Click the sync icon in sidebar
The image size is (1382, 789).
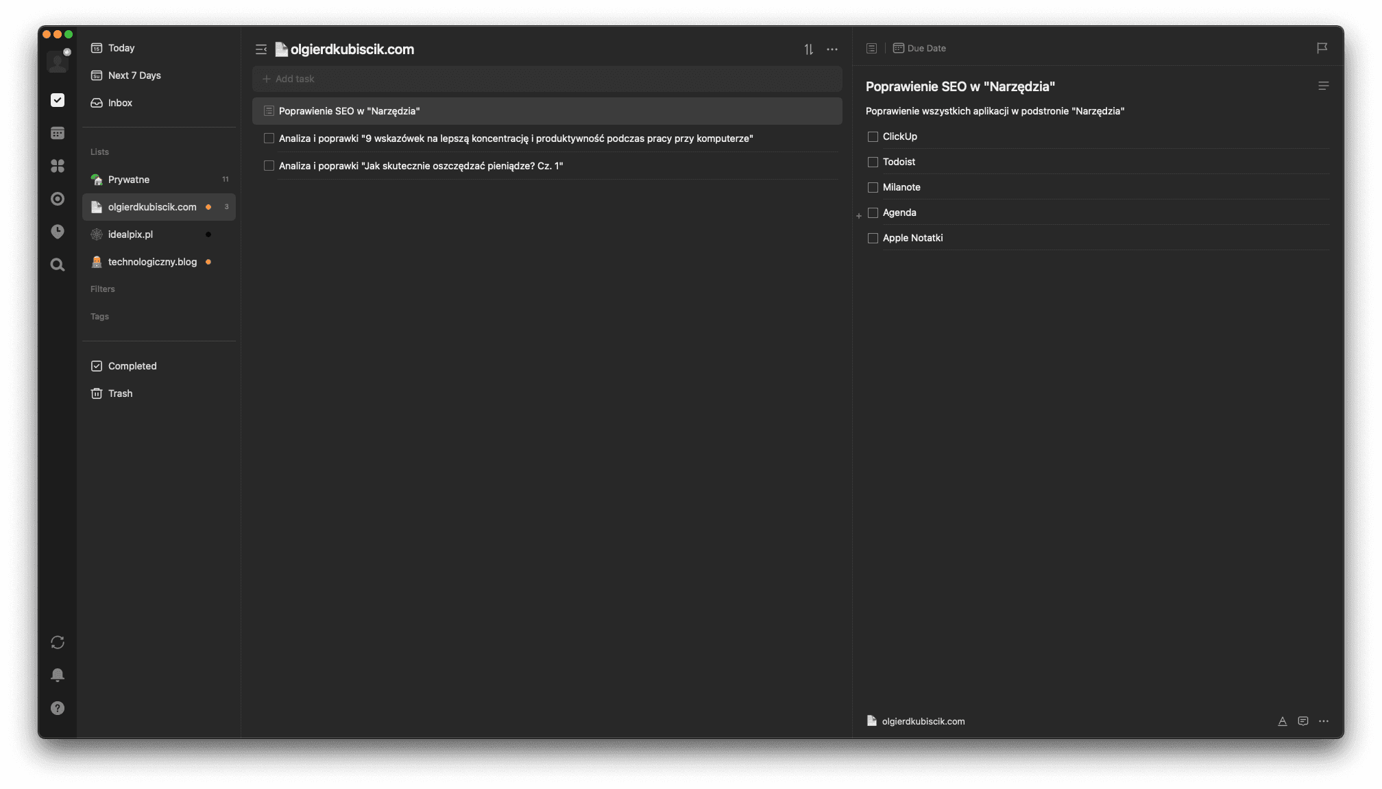58,642
